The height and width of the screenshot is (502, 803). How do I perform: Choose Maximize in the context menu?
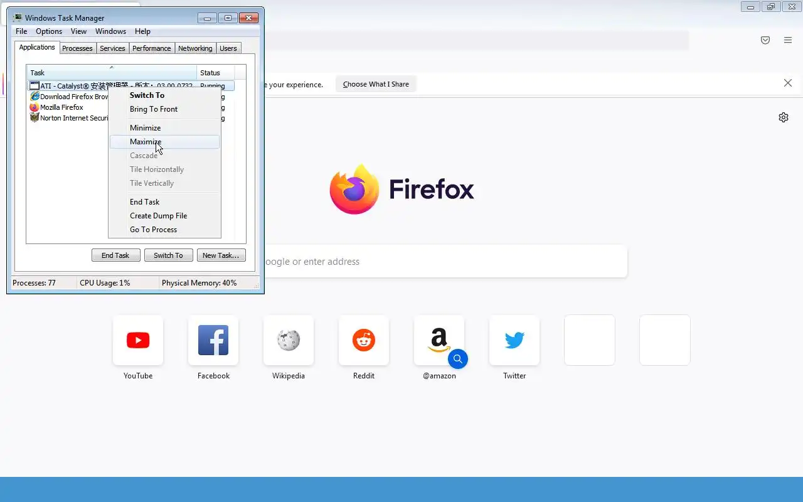[x=164, y=142]
